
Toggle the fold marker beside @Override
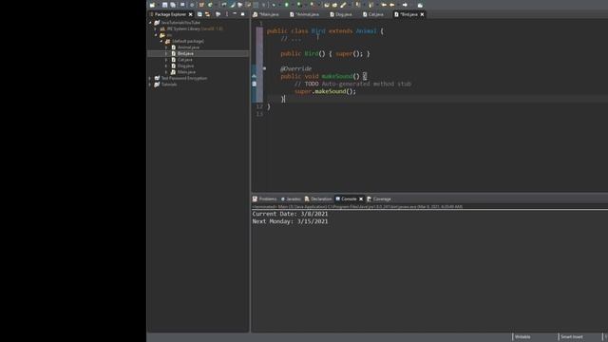click(x=264, y=68)
